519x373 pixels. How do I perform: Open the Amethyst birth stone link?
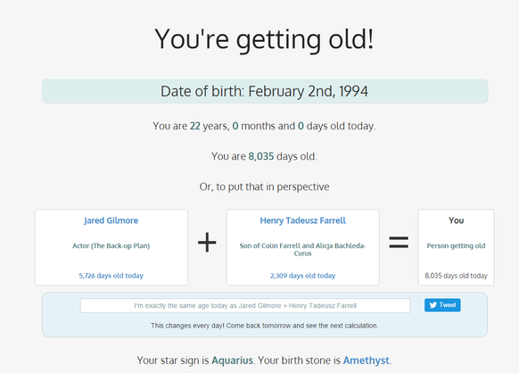click(367, 361)
